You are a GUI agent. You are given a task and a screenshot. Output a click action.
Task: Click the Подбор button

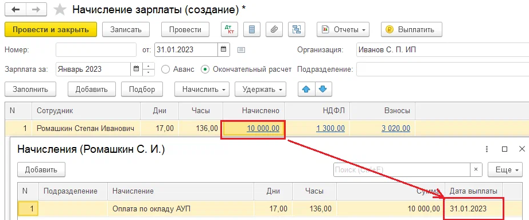[142, 89]
